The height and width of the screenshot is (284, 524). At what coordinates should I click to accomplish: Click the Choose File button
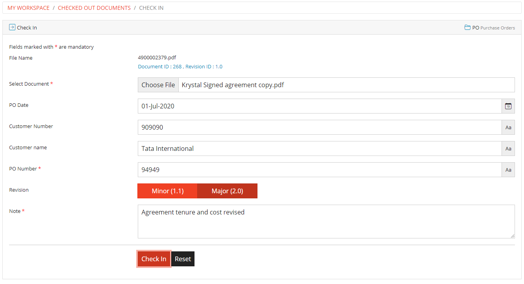click(158, 85)
